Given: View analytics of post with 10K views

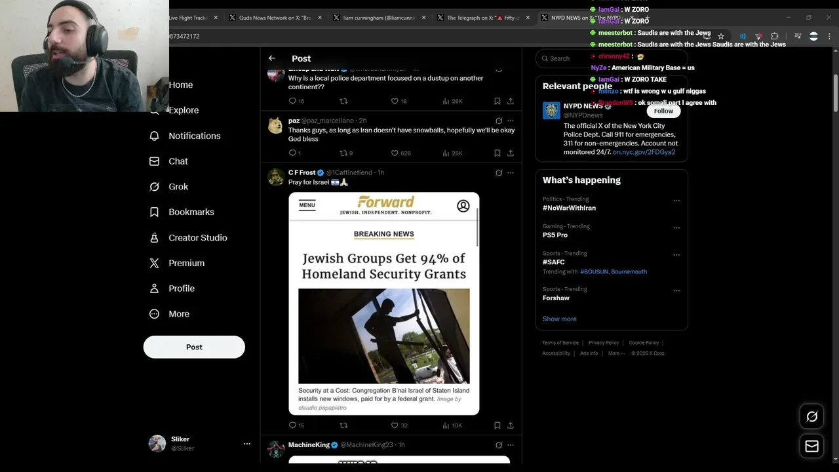Looking at the screenshot, I should tap(452, 425).
